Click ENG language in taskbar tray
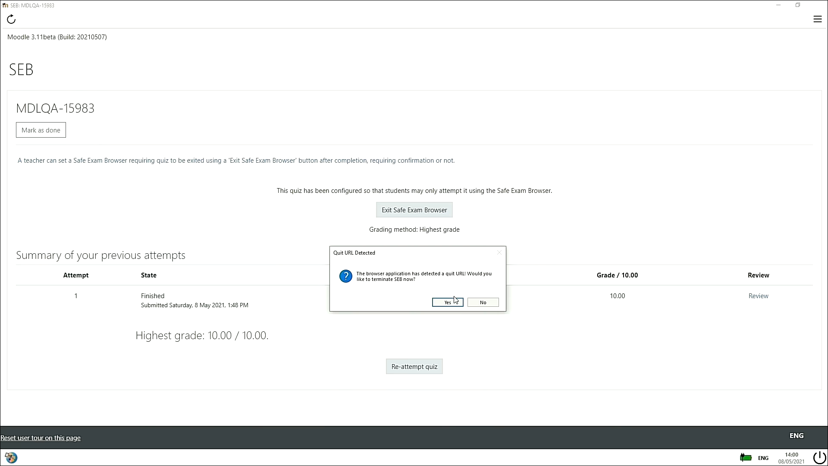This screenshot has height=466, width=828. click(763, 458)
